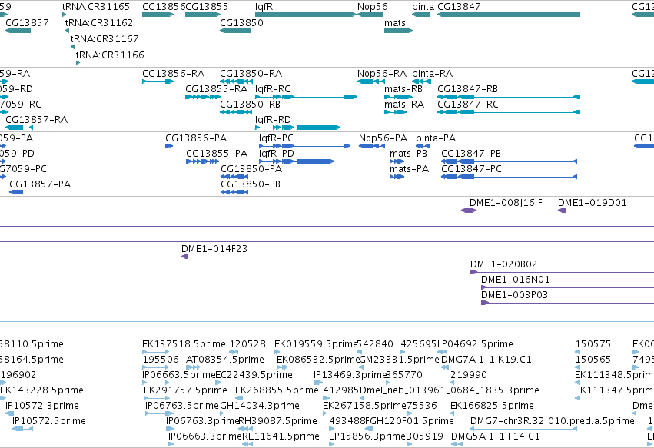Select the lqfR-RD transcript
The image size is (654, 448).
coord(298,128)
